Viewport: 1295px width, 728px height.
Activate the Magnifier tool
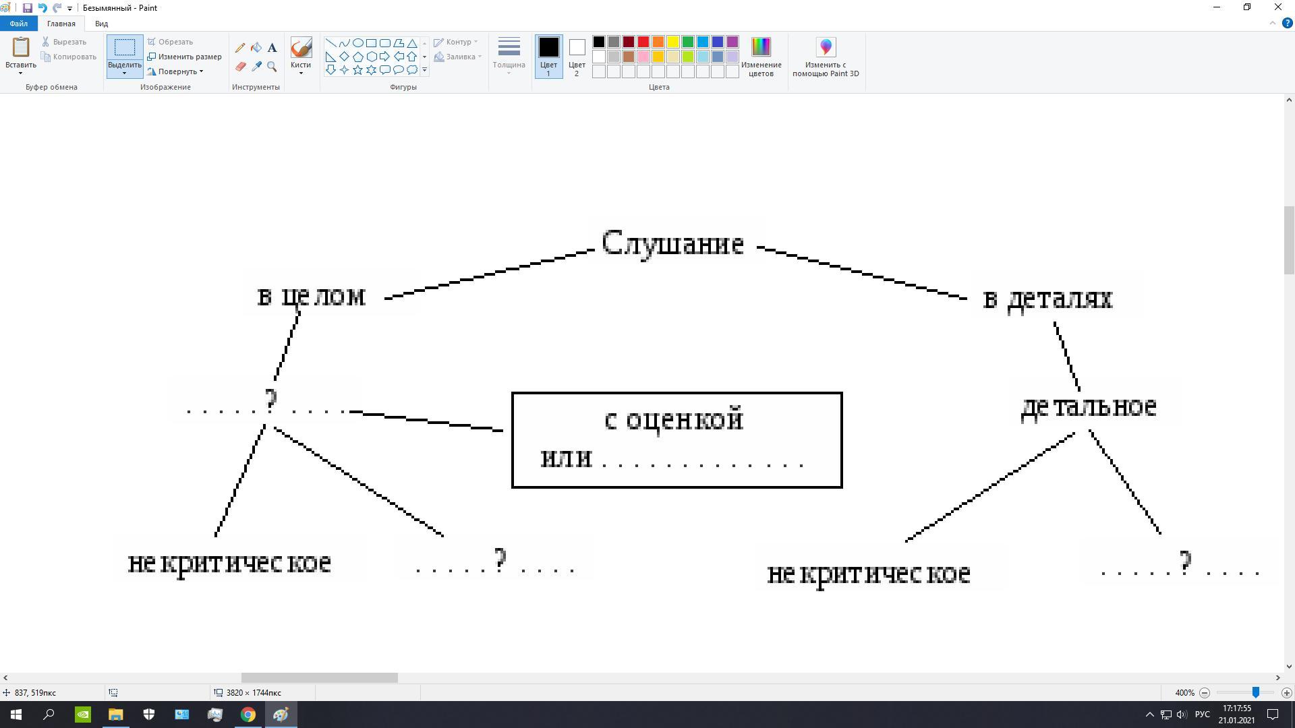(272, 67)
